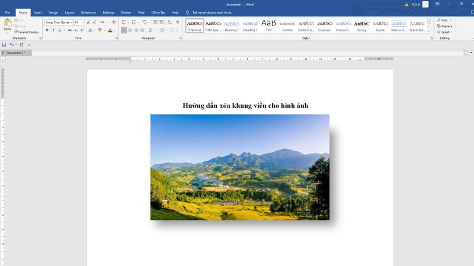Click the Save icon in quick access toolbar

(x=4, y=44)
